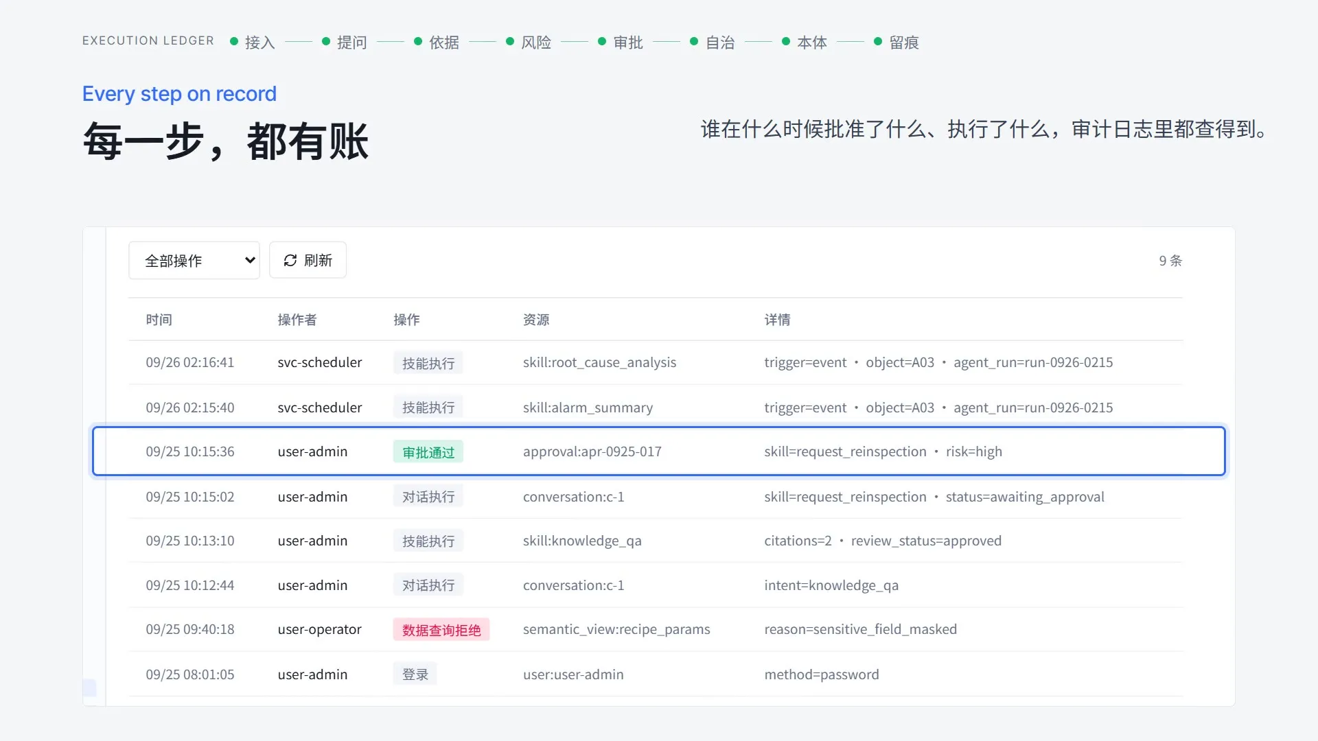Click skill:alarm_summary resource cell
Screen dimensions: 1318x741
pyautogui.click(x=588, y=408)
